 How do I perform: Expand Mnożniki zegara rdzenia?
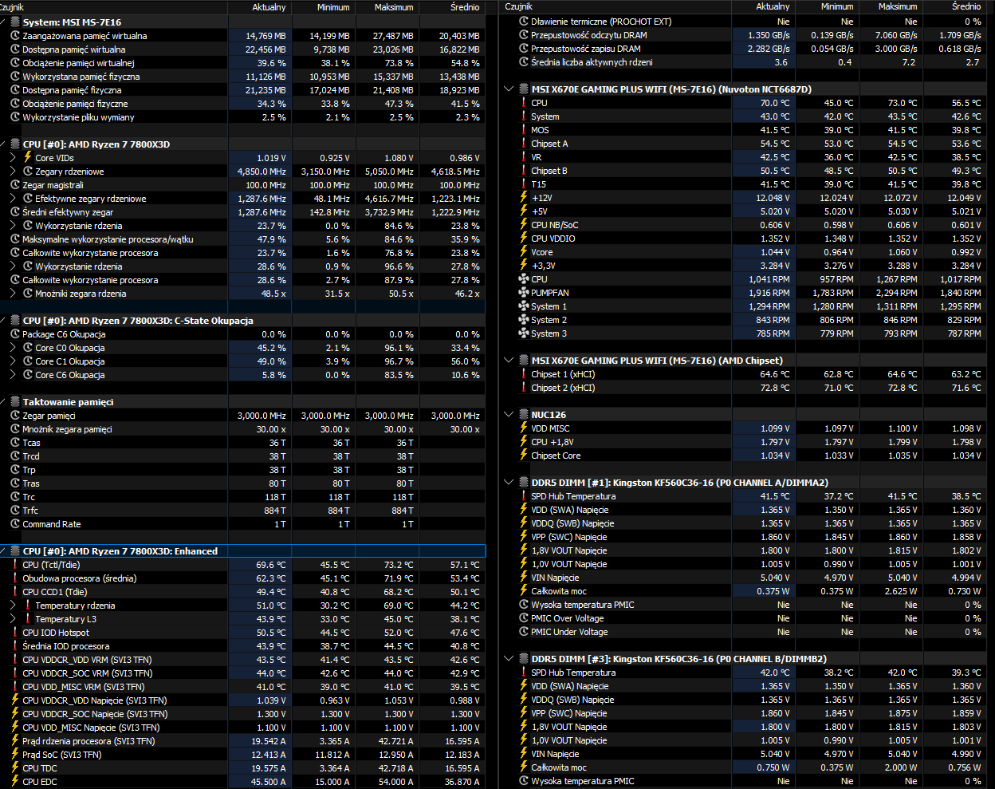[x=14, y=294]
